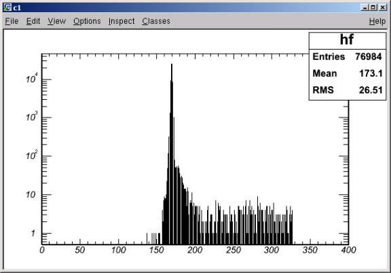Minimize the c1 canvas window
The height and width of the screenshot is (273, 391).
[x=365, y=7]
